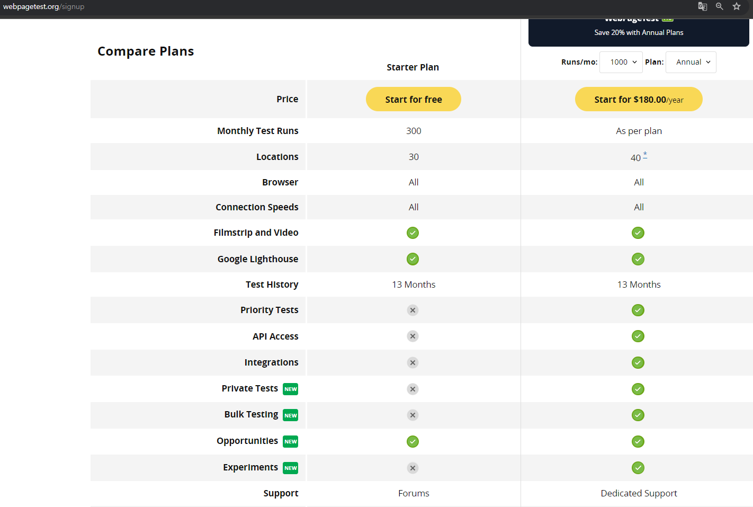This screenshot has width=753, height=507.
Task: Click the Forums support value
Action: point(414,493)
